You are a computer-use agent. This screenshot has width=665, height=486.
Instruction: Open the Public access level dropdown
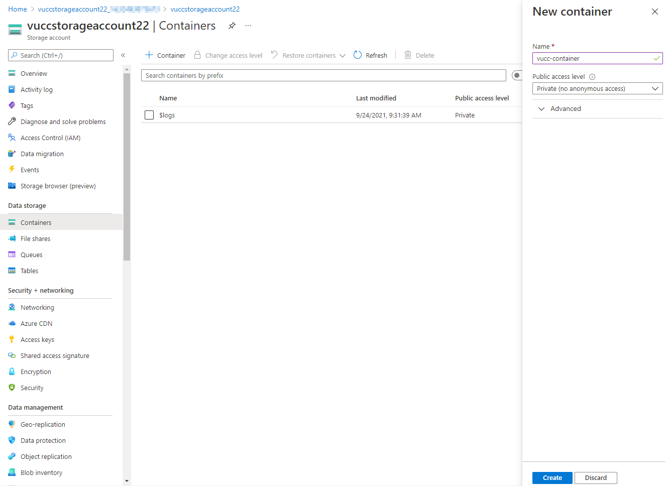[x=597, y=88]
